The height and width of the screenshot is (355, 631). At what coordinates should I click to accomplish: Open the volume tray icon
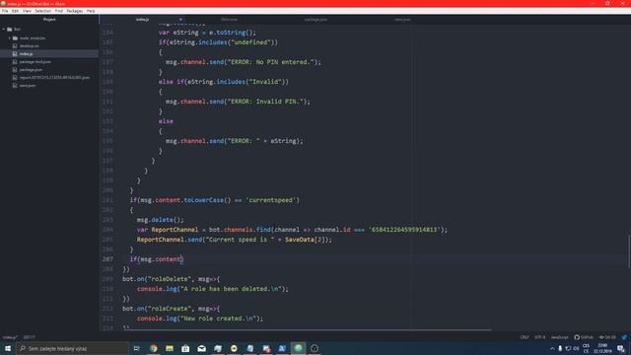pyautogui.click(x=576, y=348)
